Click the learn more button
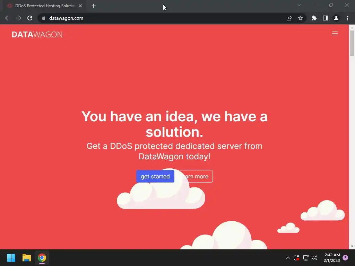The height and width of the screenshot is (266, 355). pyautogui.click(x=195, y=176)
